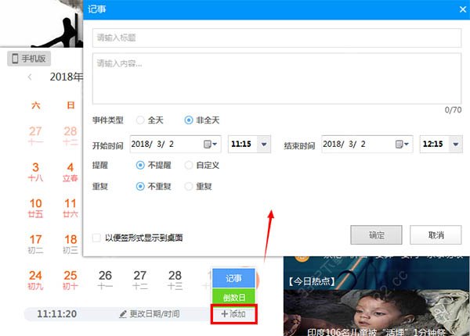Click the clock time 11:11:20

56,314
